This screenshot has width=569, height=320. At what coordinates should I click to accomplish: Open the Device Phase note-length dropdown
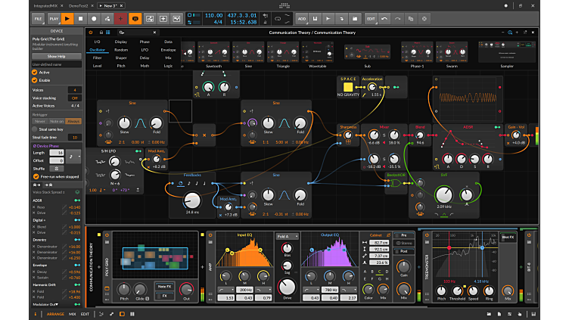point(73,157)
